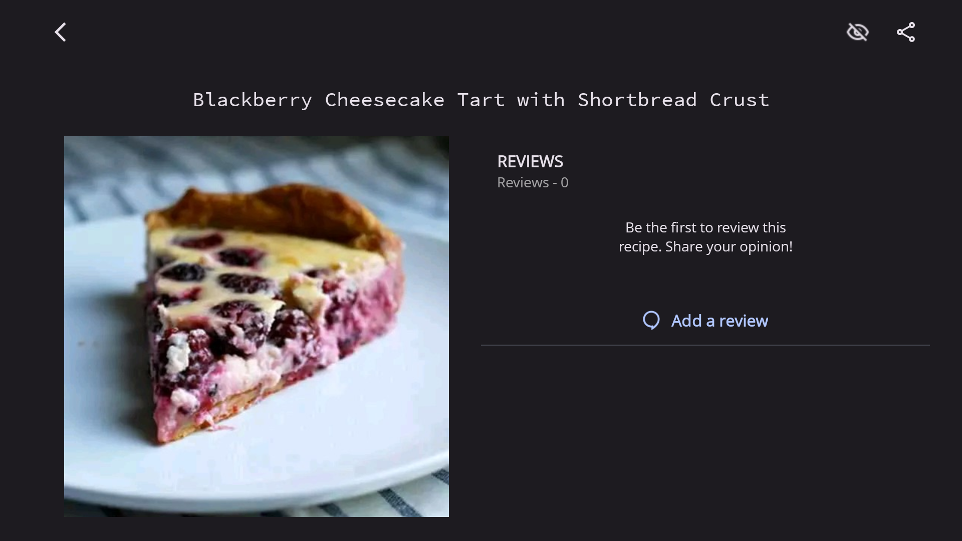Select the REVIEWS section heading
Viewport: 962px width, 541px height.
530,161
